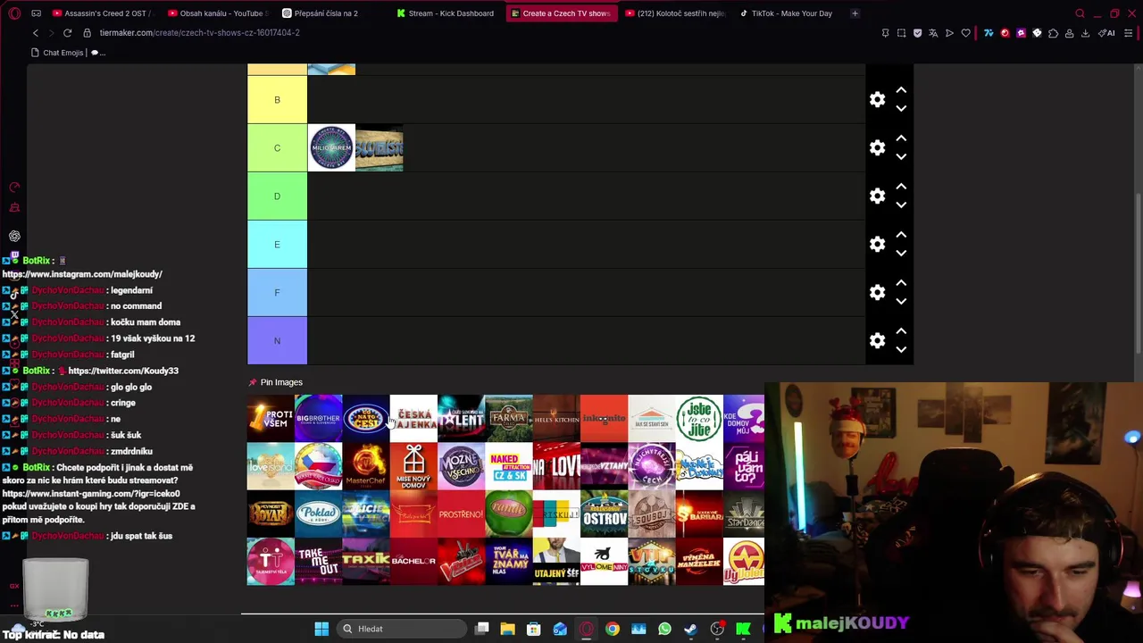Open Windows Start menu
The width and height of the screenshot is (1143, 643).
(x=321, y=629)
